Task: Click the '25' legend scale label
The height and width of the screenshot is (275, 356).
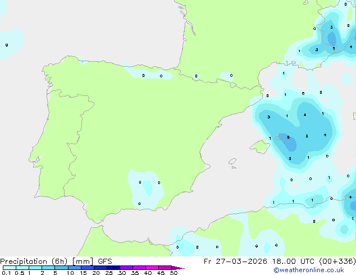Action: tap(109, 273)
